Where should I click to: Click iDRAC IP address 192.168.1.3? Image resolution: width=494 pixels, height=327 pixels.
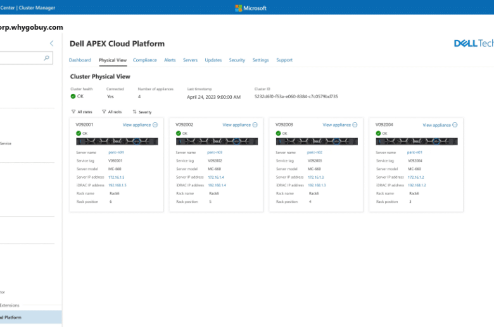coord(317,185)
